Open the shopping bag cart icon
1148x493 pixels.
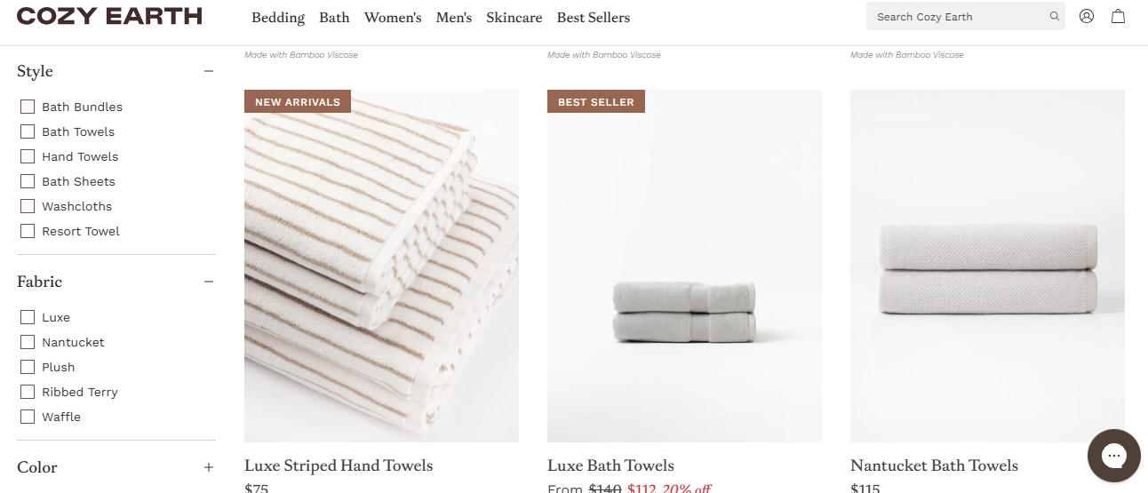pyautogui.click(x=1119, y=16)
